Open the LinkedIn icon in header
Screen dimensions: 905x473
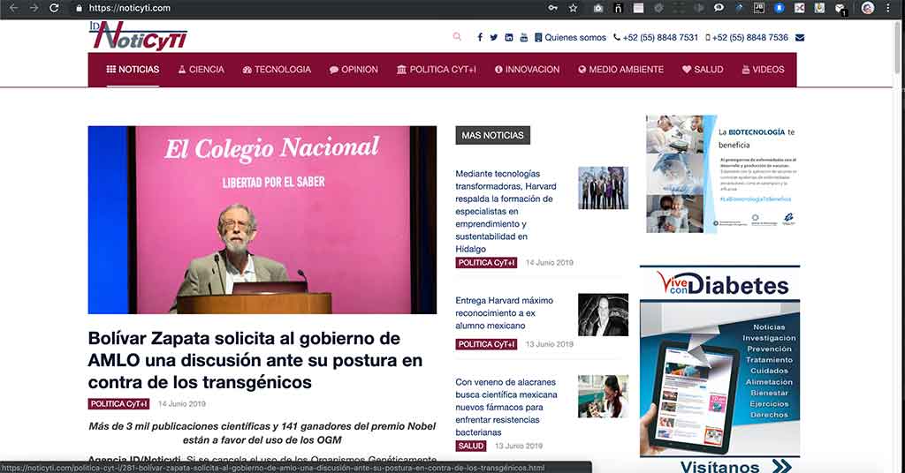click(508, 37)
